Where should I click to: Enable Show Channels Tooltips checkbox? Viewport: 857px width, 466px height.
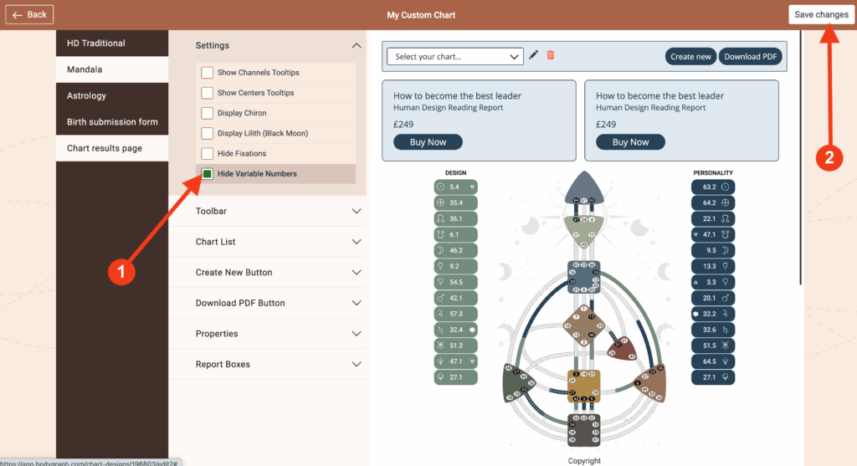coord(207,73)
